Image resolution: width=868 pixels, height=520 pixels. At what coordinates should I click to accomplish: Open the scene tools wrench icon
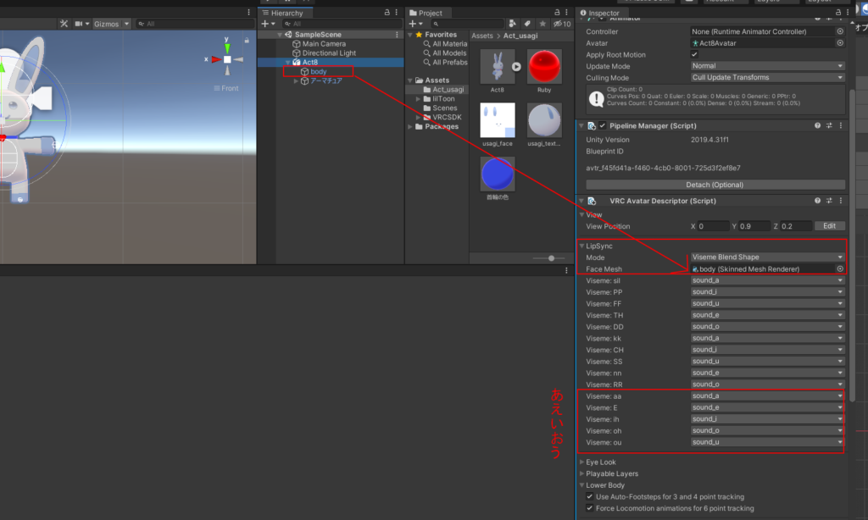click(x=64, y=24)
